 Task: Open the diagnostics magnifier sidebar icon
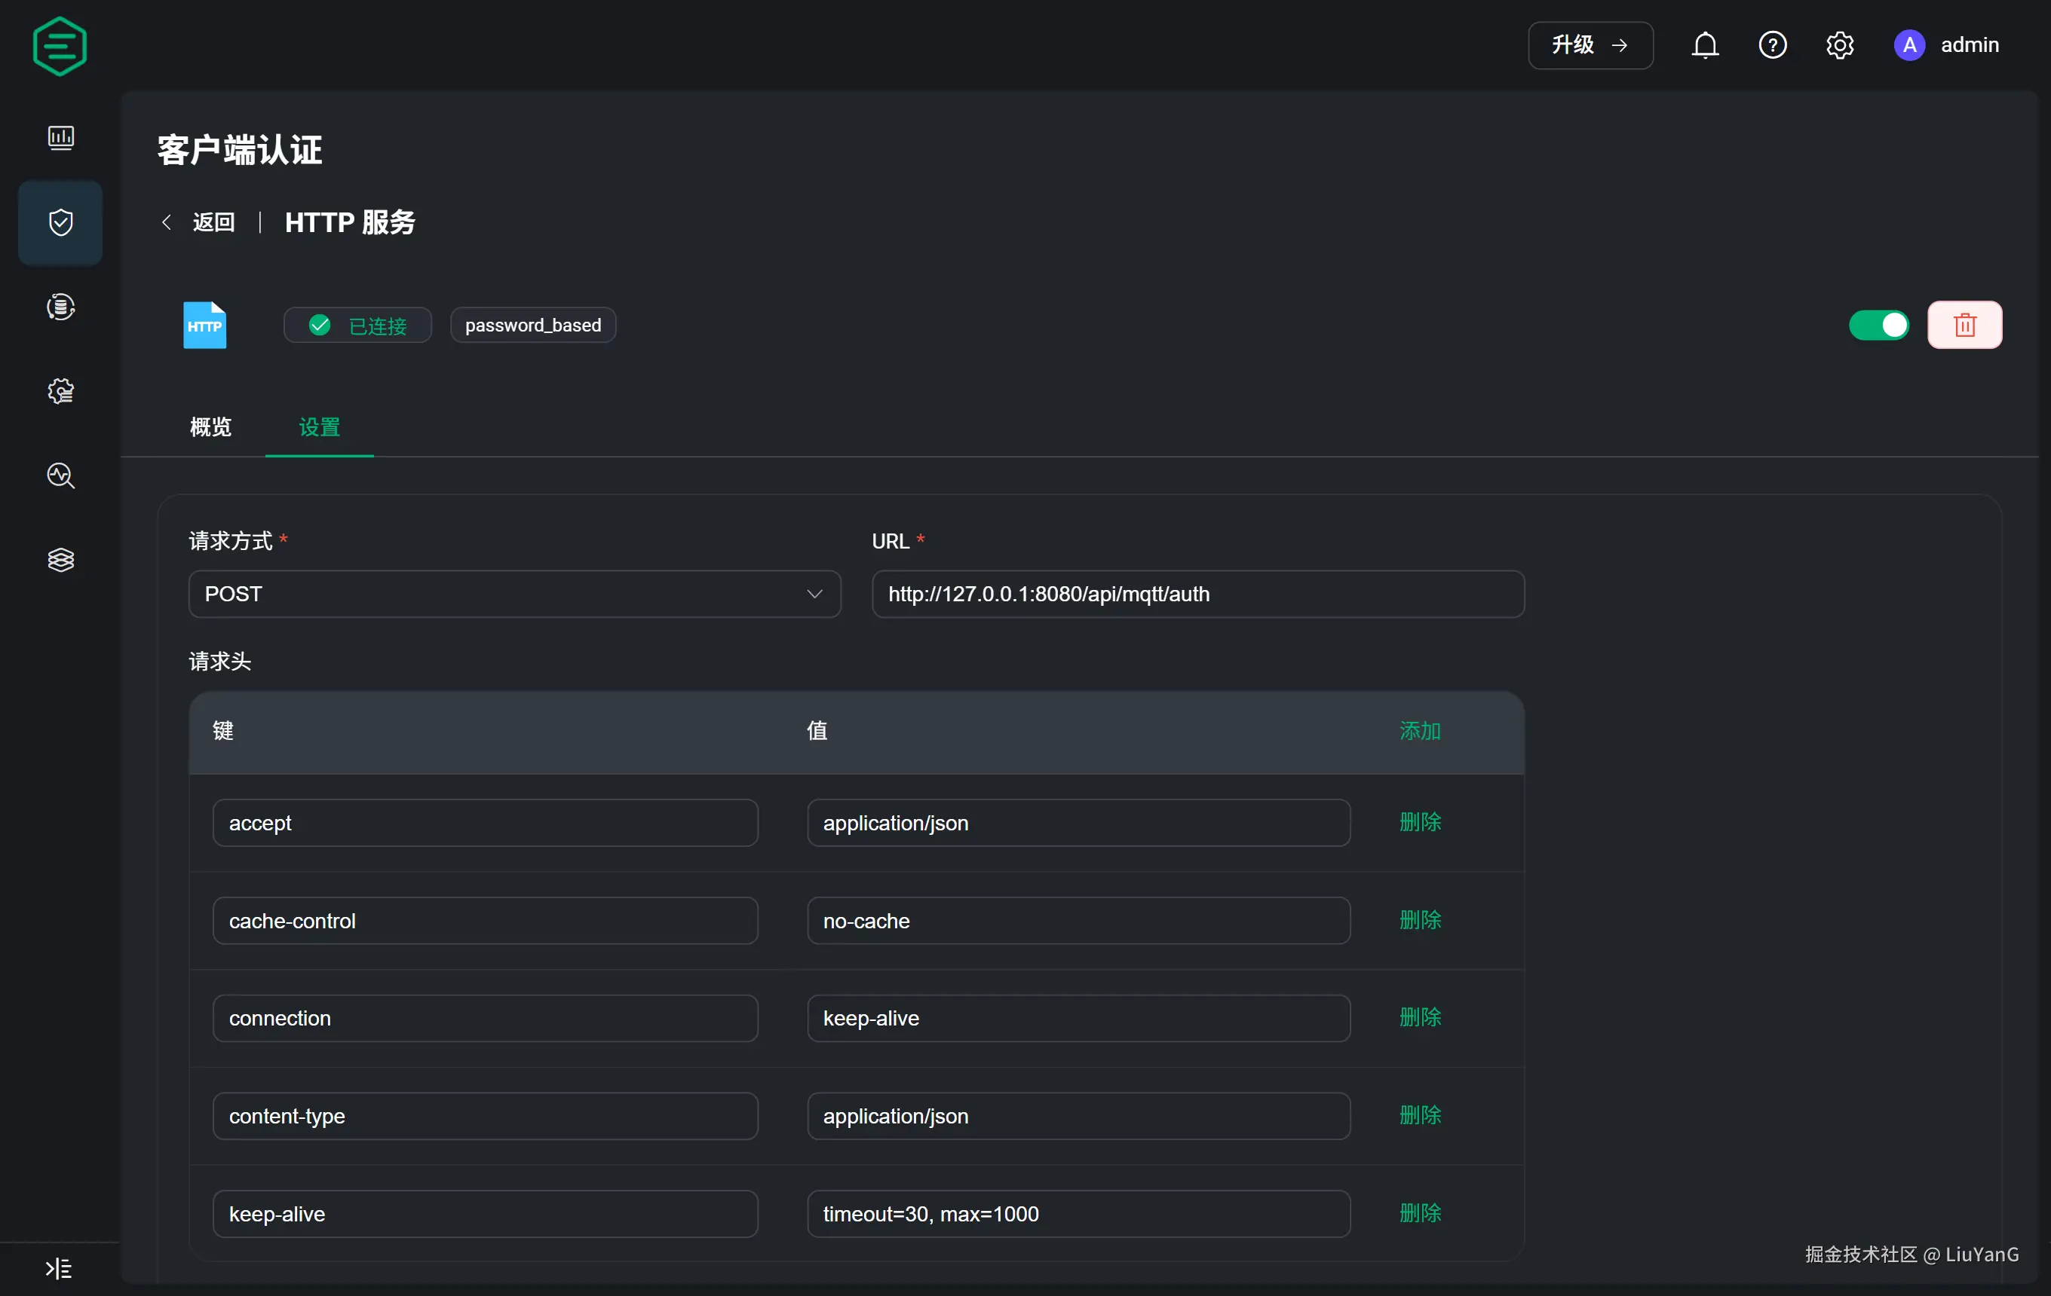[x=60, y=475]
